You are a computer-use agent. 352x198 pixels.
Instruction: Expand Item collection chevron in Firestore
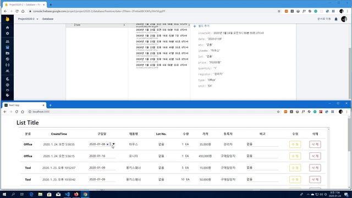pos(124,25)
